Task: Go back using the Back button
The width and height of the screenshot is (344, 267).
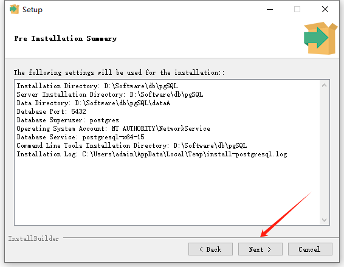Action: pyautogui.click(x=210, y=249)
